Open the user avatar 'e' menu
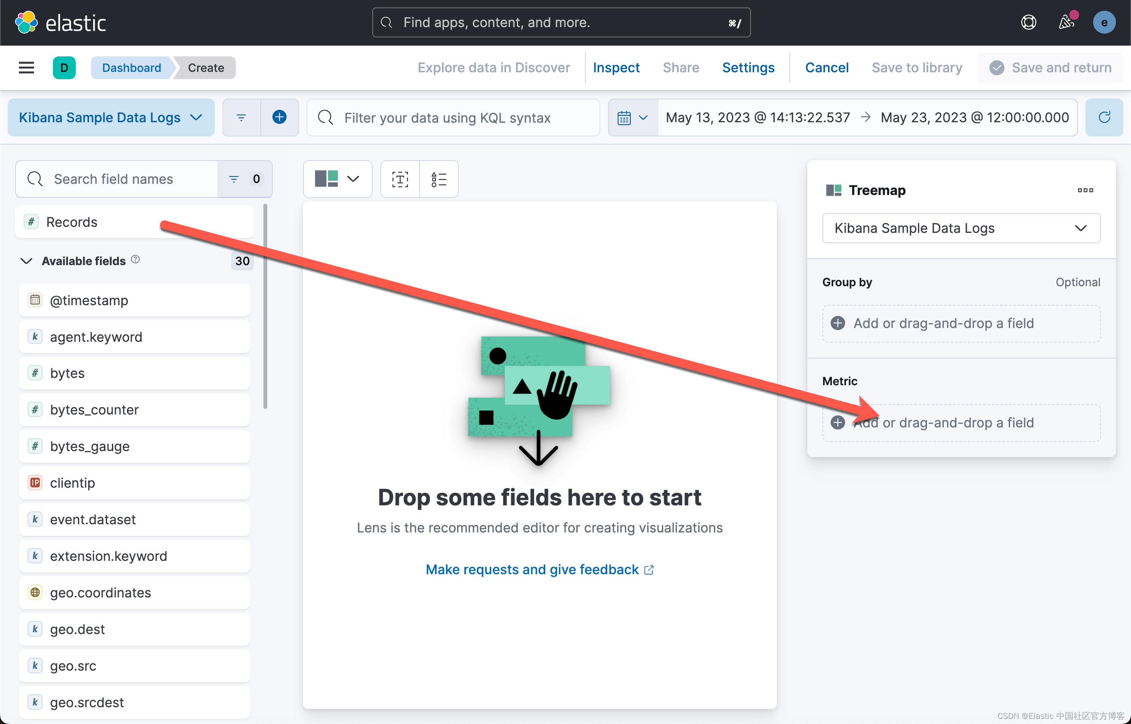The height and width of the screenshot is (724, 1131). point(1104,22)
